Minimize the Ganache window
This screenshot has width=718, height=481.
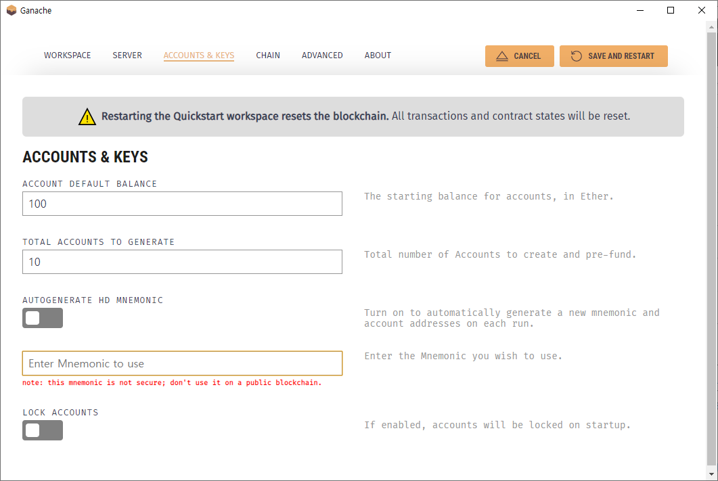coord(640,11)
